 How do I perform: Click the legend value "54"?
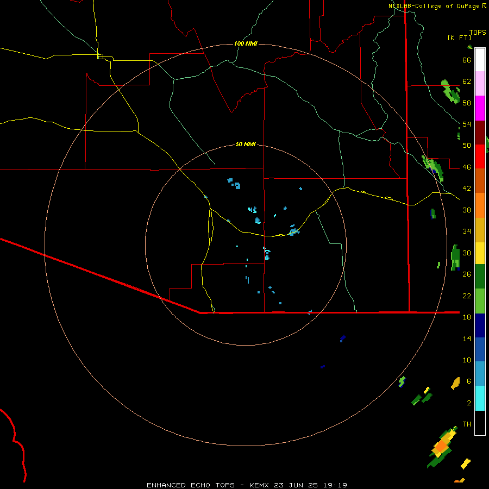(x=467, y=124)
